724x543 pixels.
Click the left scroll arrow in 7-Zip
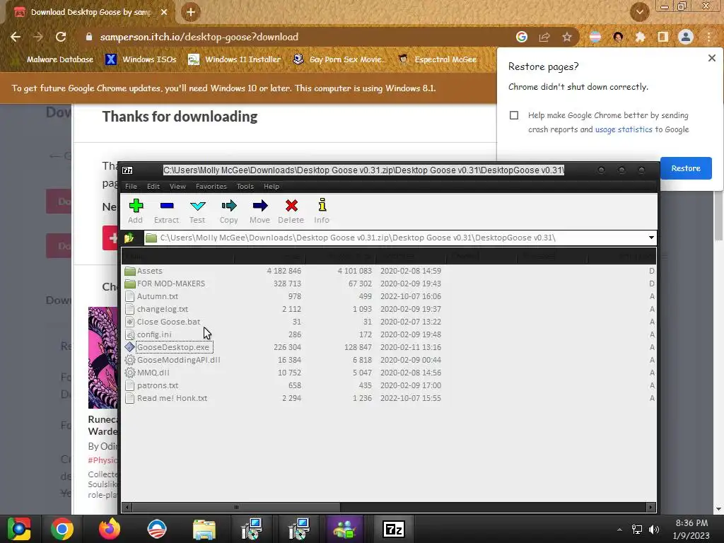click(x=127, y=508)
